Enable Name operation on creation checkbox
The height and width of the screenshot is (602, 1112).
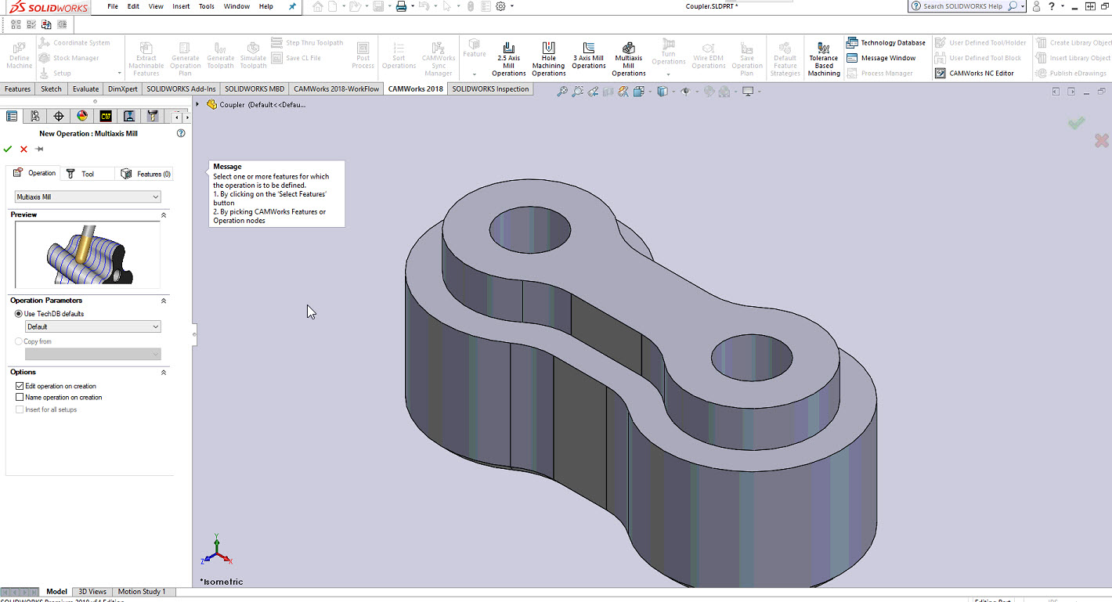click(20, 397)
